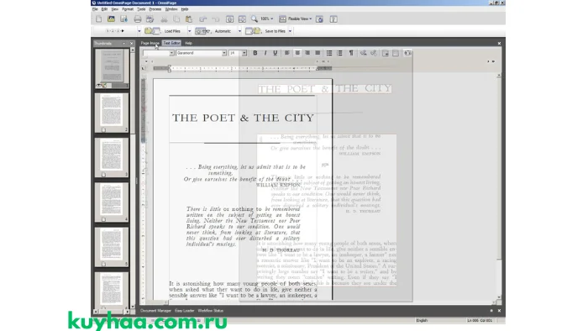
Task: Click the Automatic recognize layout icon
Action: (202, 31)
